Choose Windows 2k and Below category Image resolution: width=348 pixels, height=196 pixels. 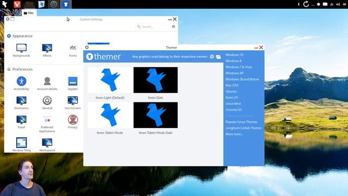point(242,79)
